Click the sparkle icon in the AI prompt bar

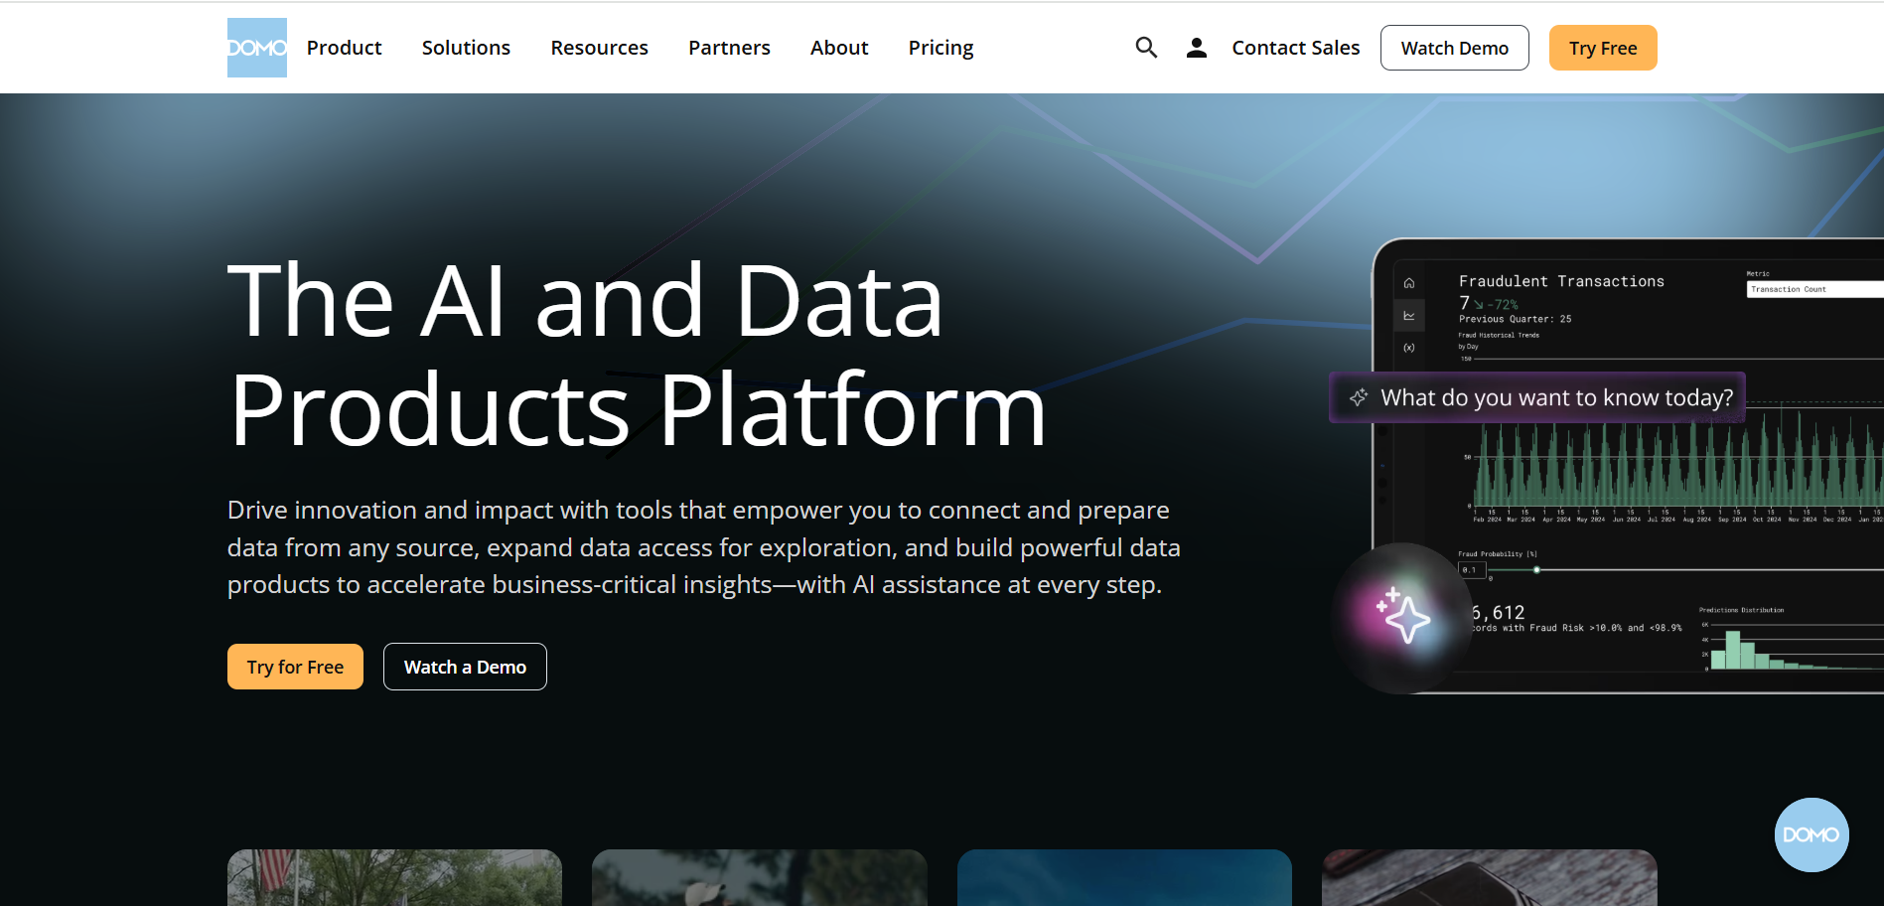pyautogui.click(x=1359, y=397)
